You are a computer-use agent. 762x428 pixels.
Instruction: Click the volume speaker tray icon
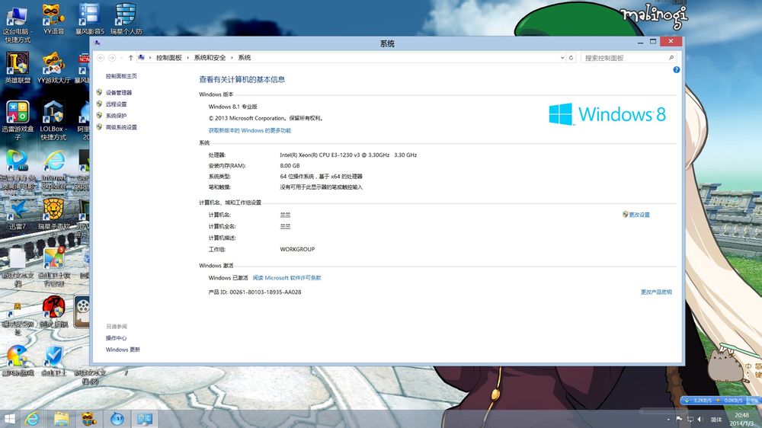tap(700, 419)
